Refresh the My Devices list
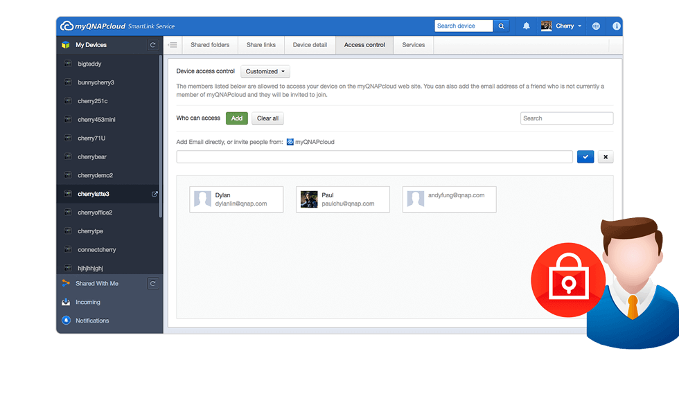Viewport: 679px width, 405px height. 153,45
